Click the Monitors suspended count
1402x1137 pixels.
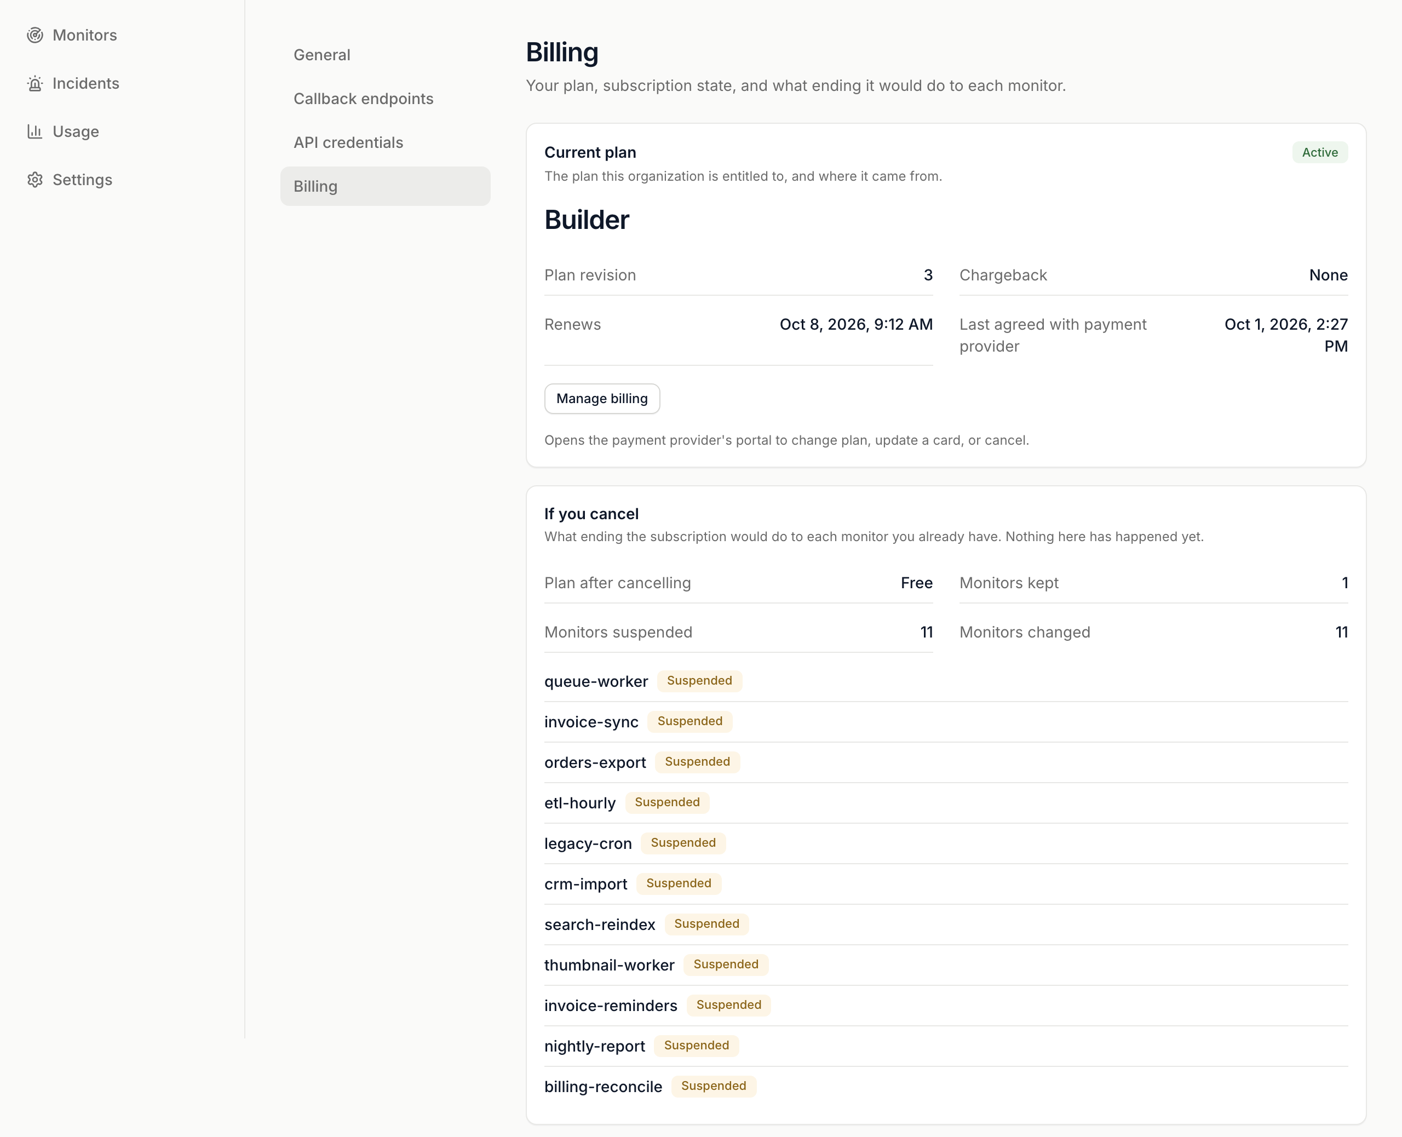click(926, 633)
